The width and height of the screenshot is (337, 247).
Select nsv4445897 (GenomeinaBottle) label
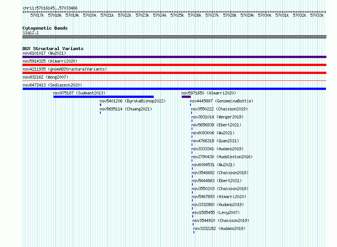(222, 101)
